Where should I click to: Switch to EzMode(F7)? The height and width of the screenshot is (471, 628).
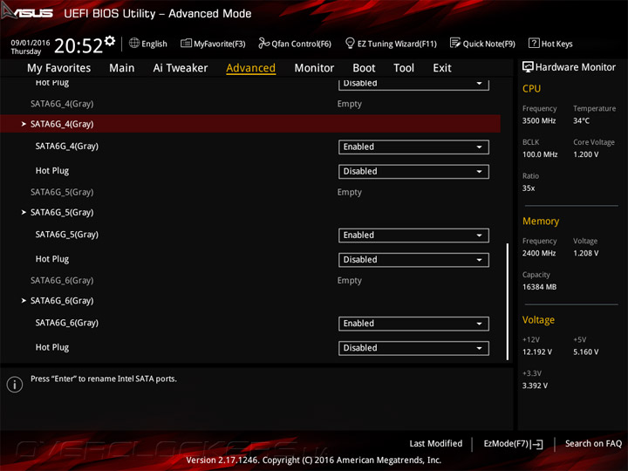[x=513, y=444]
